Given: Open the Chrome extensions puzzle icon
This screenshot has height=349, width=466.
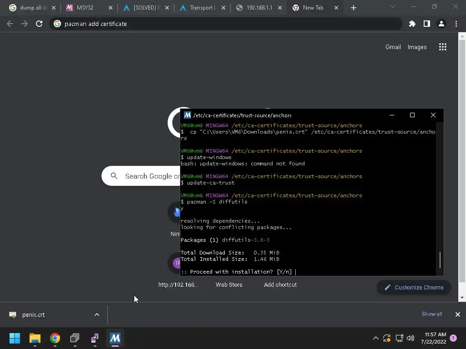Looking at the screenshot, I should tap(412, 24).
